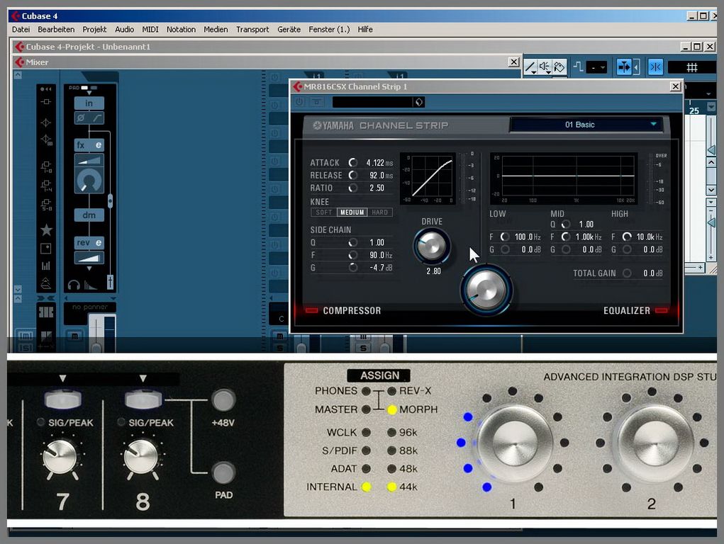Screen dimensions: 724x544
Task: Open the Geräte menu
Action: tap(289, 29)
